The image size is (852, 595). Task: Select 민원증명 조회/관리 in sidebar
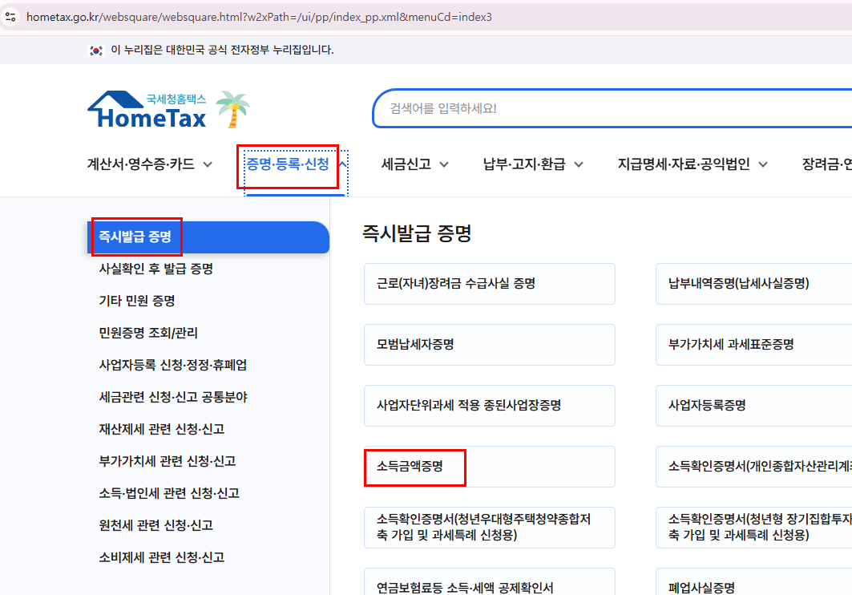coord(148,333)
